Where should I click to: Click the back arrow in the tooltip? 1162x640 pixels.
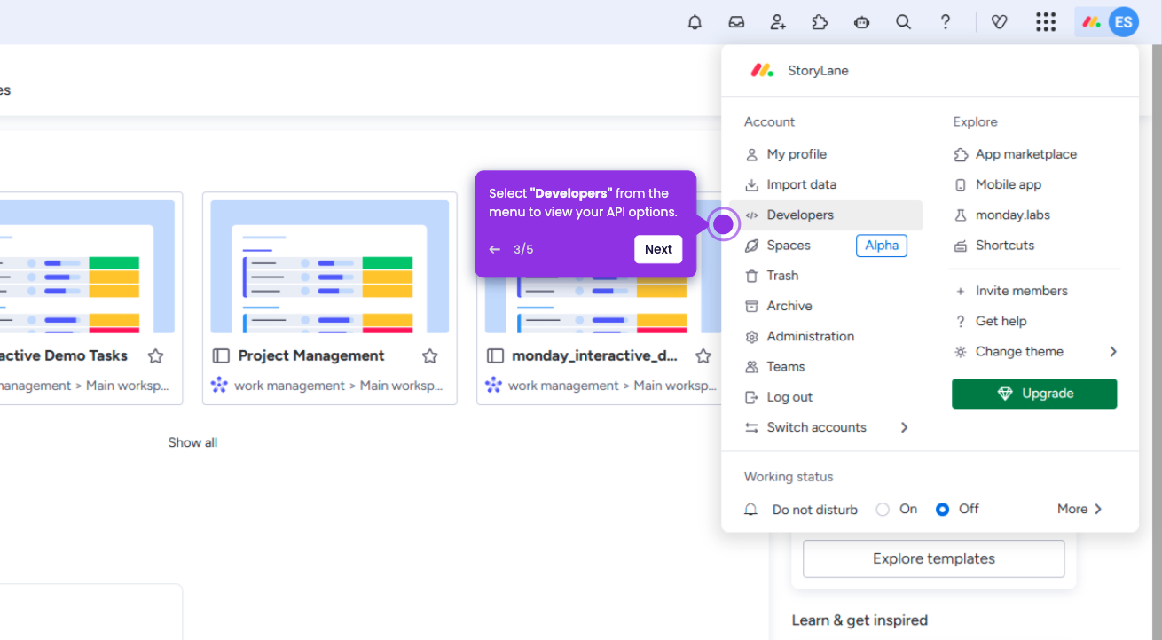tap(495, 249)
